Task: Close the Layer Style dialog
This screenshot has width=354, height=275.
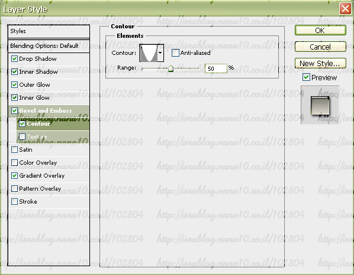Action: point(345,9)
